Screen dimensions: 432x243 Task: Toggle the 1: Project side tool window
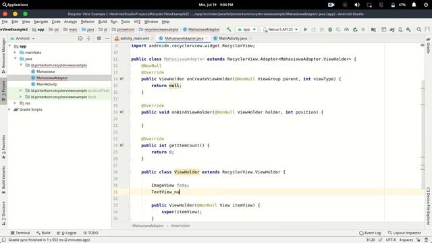point(3,91)
